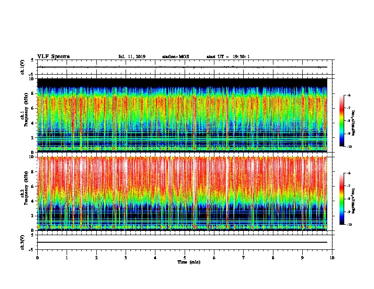Click the "start UT = 19:30:1" text
Viewport: 374px width, 289px height.
click(x=228, y=57)
